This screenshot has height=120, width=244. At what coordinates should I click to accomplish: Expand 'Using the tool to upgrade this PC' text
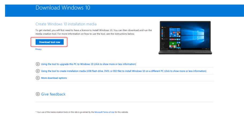tap(88, 64)
